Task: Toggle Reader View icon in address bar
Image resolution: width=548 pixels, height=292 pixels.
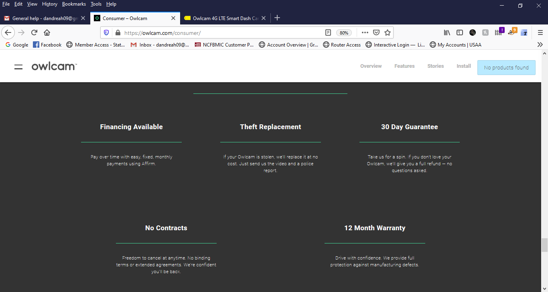Action: click(328, 32)
